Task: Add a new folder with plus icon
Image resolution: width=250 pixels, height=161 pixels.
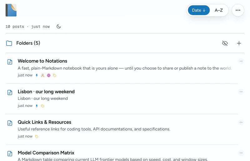Action: click(x=239, y=43)
